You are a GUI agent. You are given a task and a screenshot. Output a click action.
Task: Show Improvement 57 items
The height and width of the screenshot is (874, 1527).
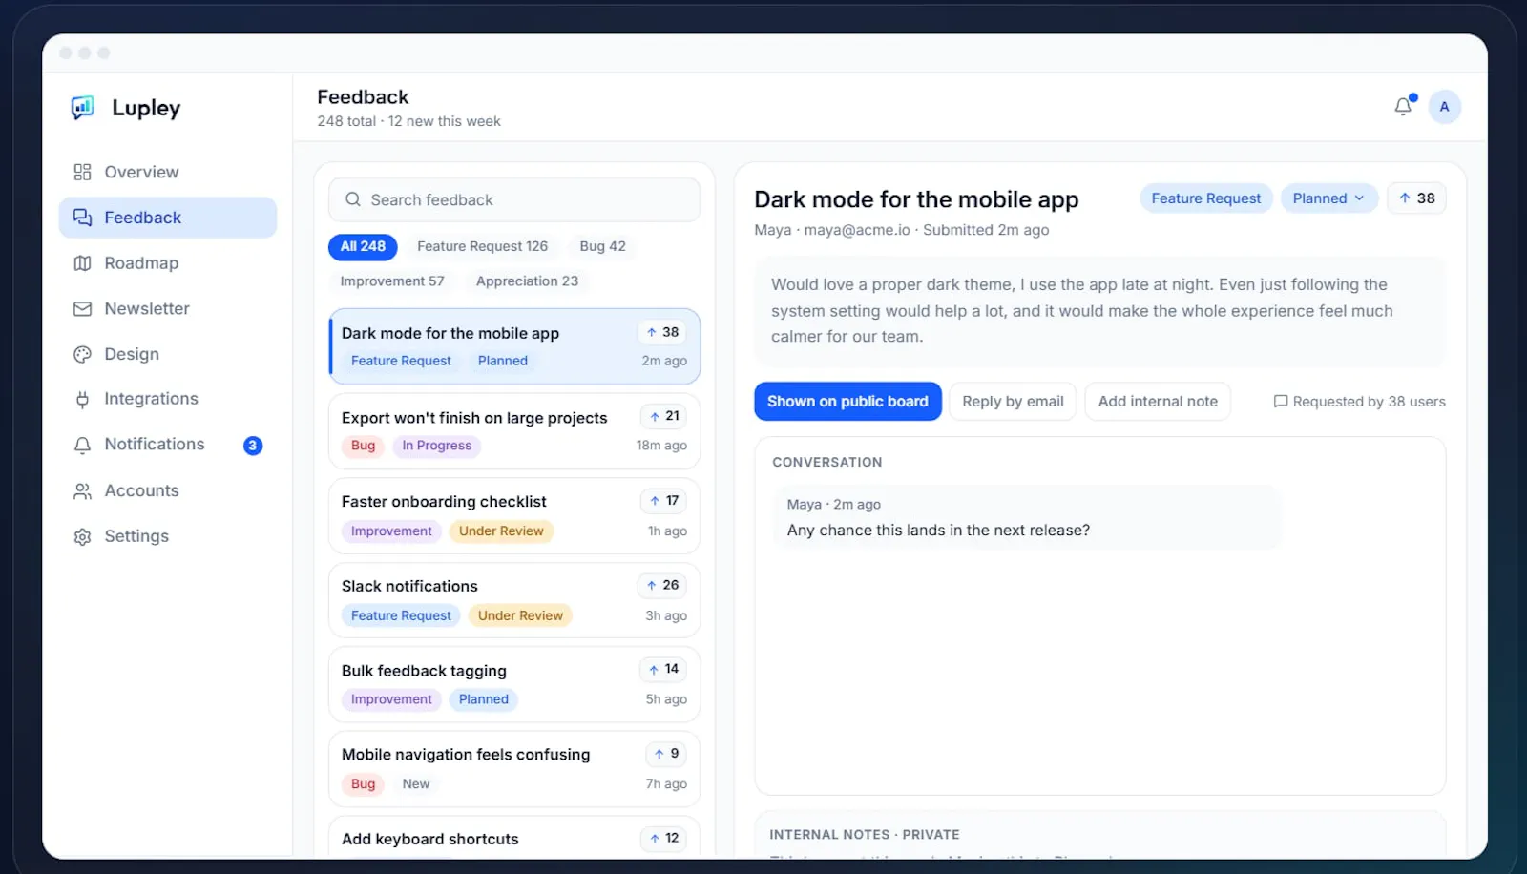point(392,281)
